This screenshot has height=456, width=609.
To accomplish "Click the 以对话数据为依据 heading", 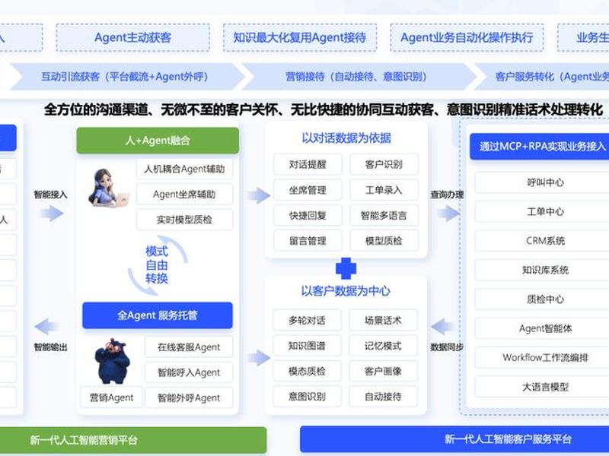I will (x=346, y=138).
